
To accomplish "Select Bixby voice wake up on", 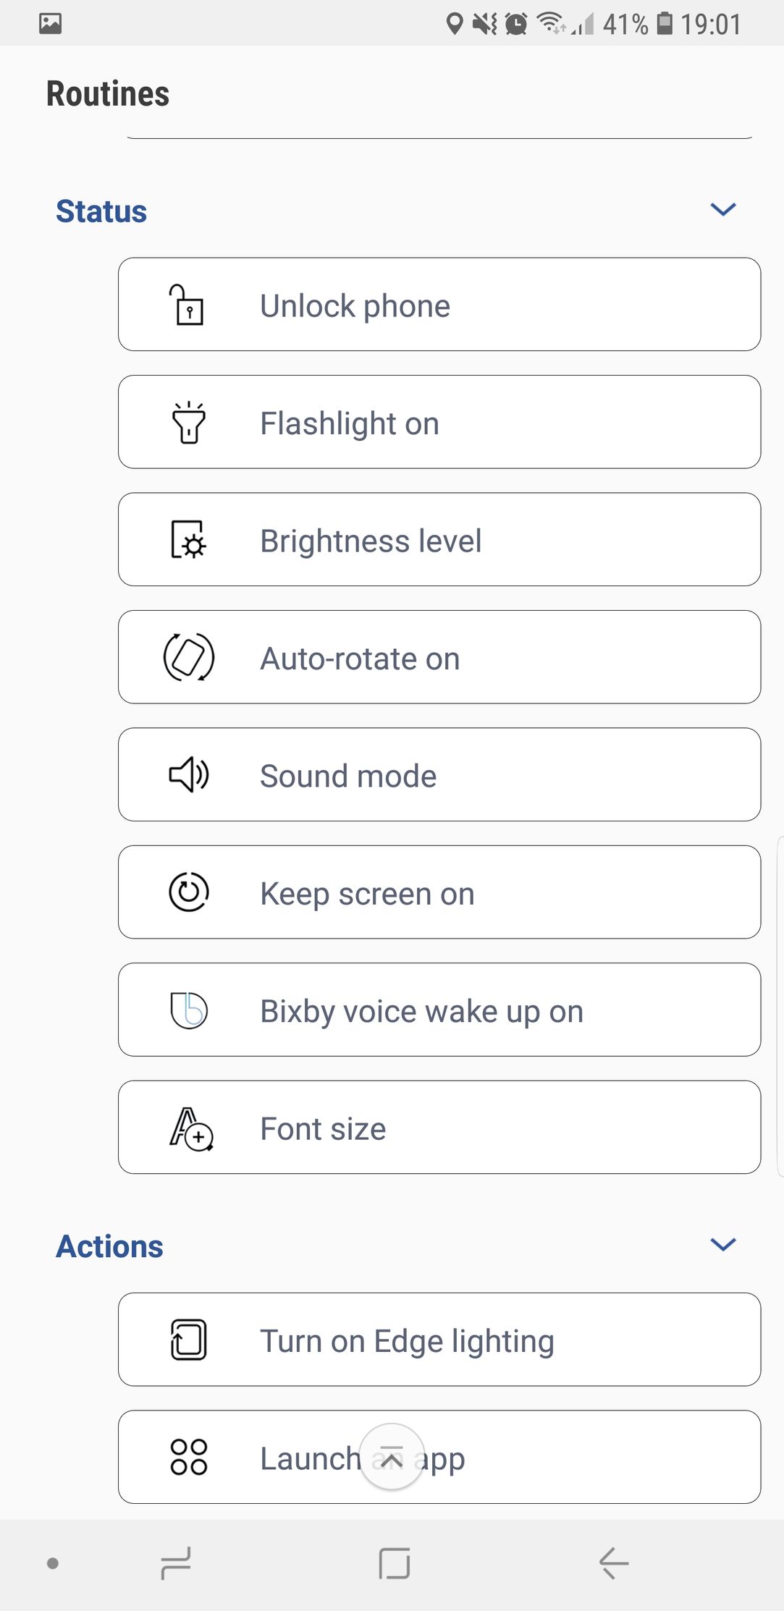I will click(439, 1010).
